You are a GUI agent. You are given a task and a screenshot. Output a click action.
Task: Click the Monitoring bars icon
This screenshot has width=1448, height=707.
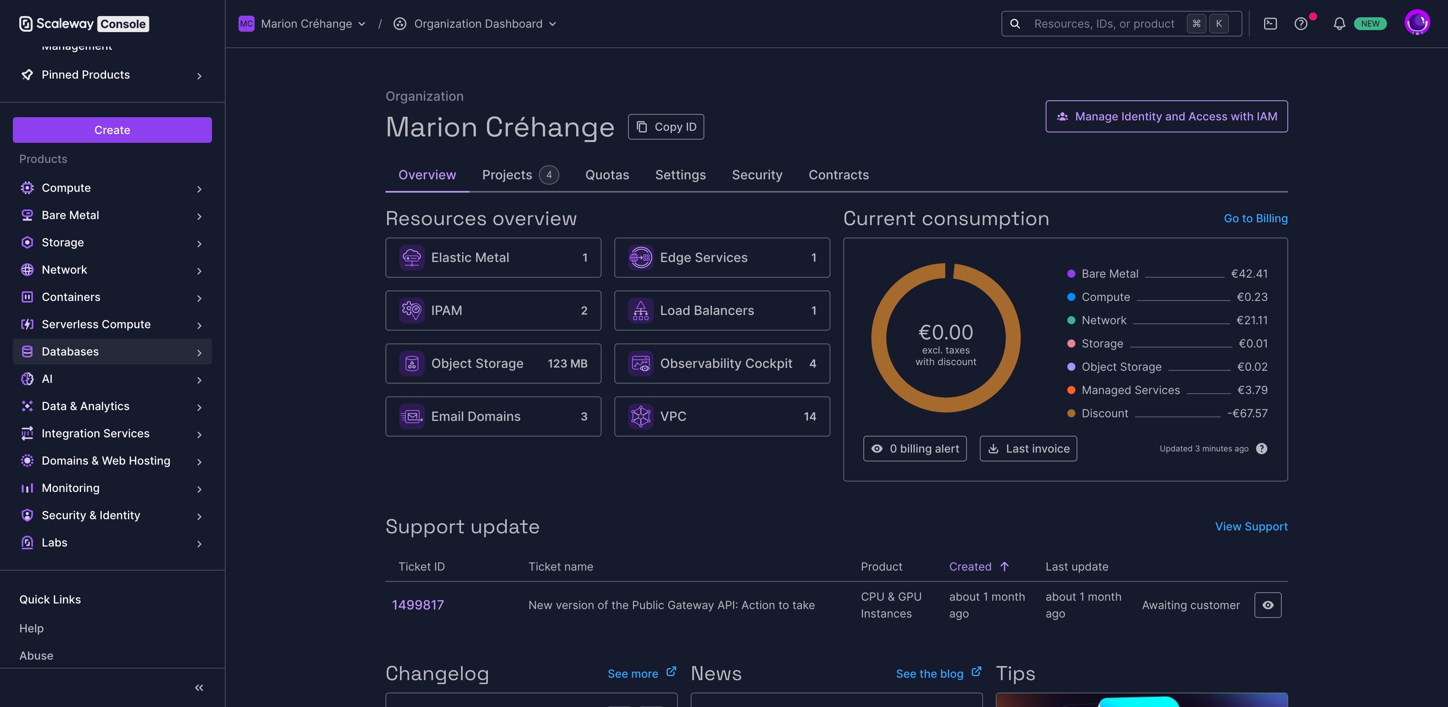tap(27, 488)
